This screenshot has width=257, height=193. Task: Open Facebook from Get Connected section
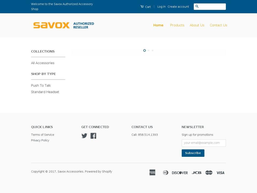coord(93,136)
